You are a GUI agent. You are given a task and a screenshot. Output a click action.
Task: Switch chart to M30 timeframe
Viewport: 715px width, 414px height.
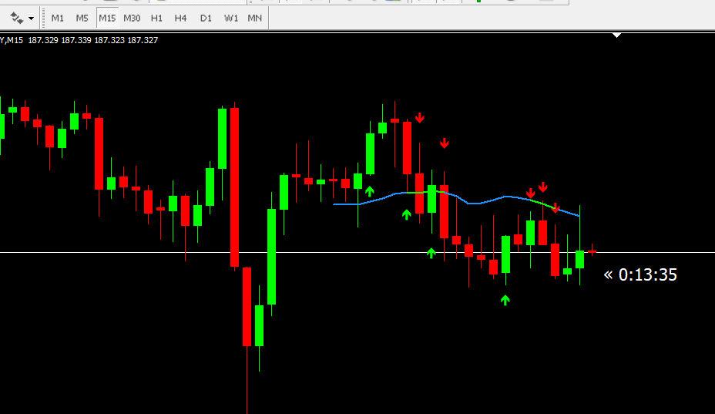(132, 19)
